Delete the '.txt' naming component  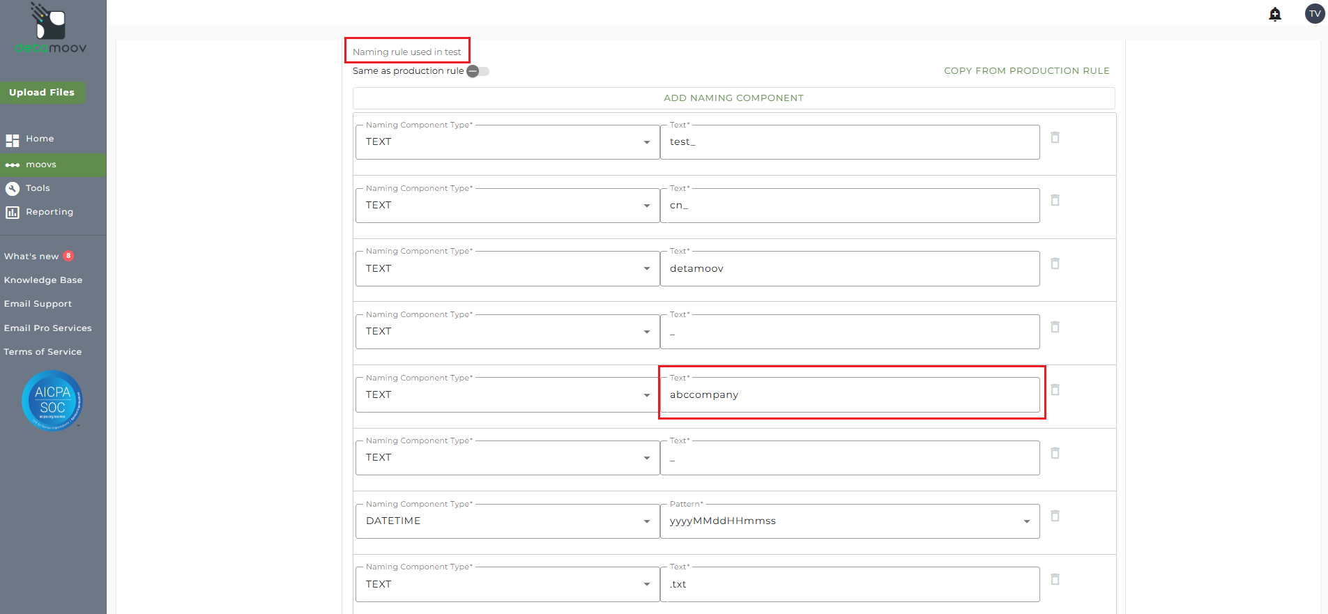(x=1055, y=580)
